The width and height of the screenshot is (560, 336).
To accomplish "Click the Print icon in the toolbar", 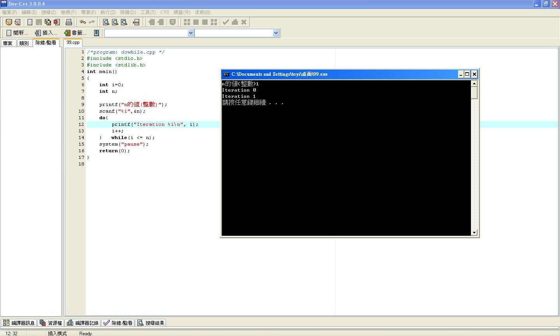I will tap(69, 22).
